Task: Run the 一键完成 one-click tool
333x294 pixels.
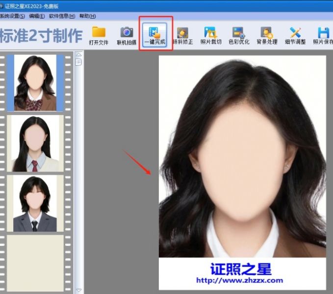Action: (x=154, y=35)
